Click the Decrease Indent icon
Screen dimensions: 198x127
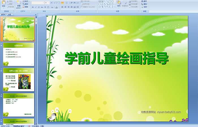tap(72, 3)
